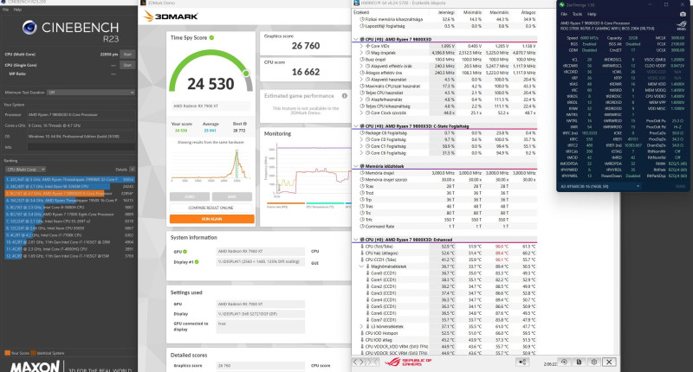Open Cinebench Help menu
The height and width of the screenshot is (372, 693).
17,10
